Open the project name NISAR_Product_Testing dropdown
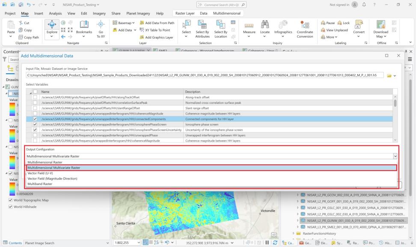 (x=81, y=5)
